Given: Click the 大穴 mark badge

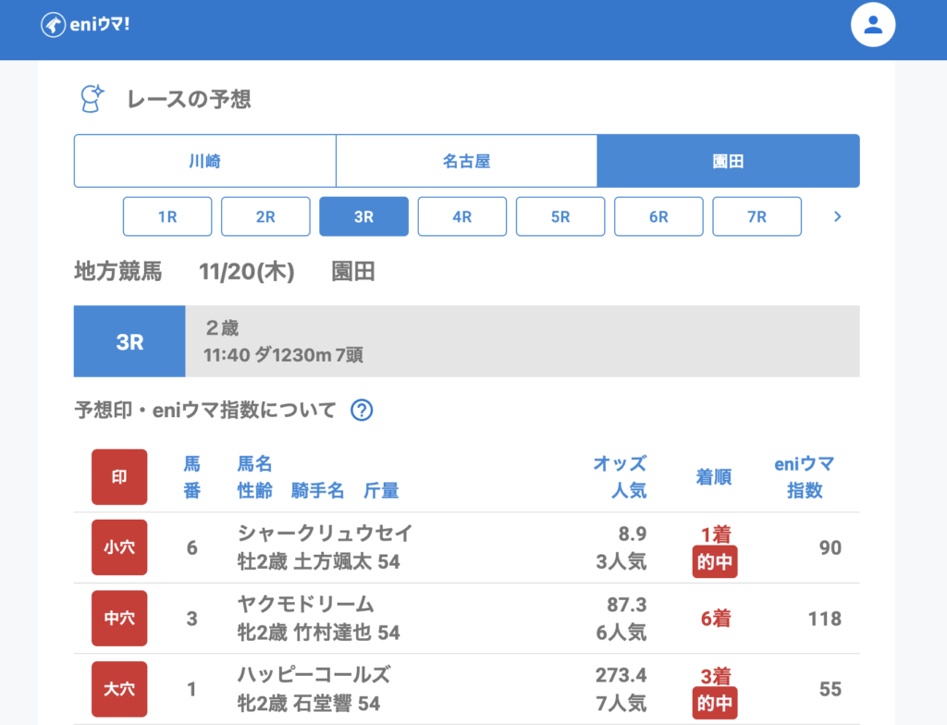Looking at the screenshot, I should (x=119, y=689).
